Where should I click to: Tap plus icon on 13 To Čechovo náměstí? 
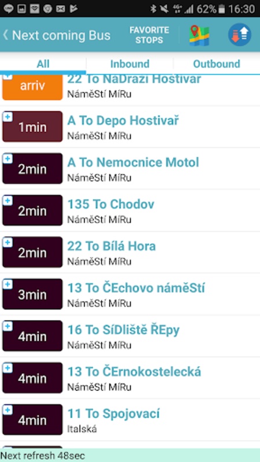click(x=8, y=284)
